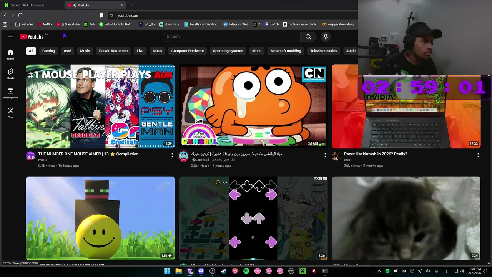The height and width of the screenshot is (277, 492).
Task: Open a new browser tab
Action: [132, 5]
